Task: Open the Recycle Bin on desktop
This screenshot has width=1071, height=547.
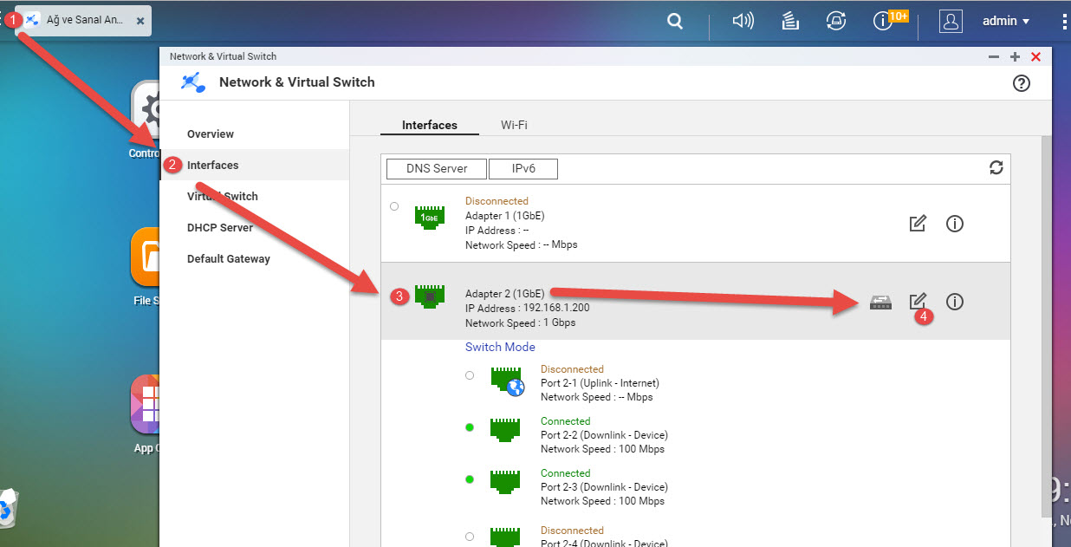Action: [10, 507]
